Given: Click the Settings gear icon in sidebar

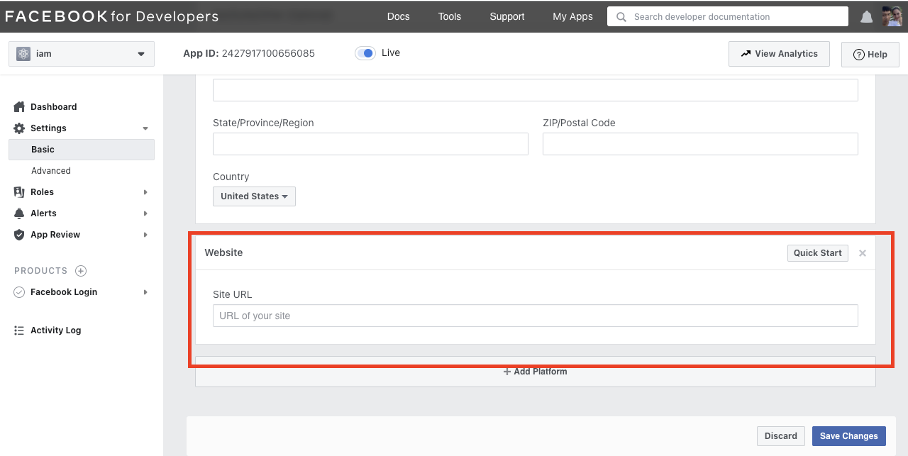Looking at the screenshot, I should click(19, 128).
